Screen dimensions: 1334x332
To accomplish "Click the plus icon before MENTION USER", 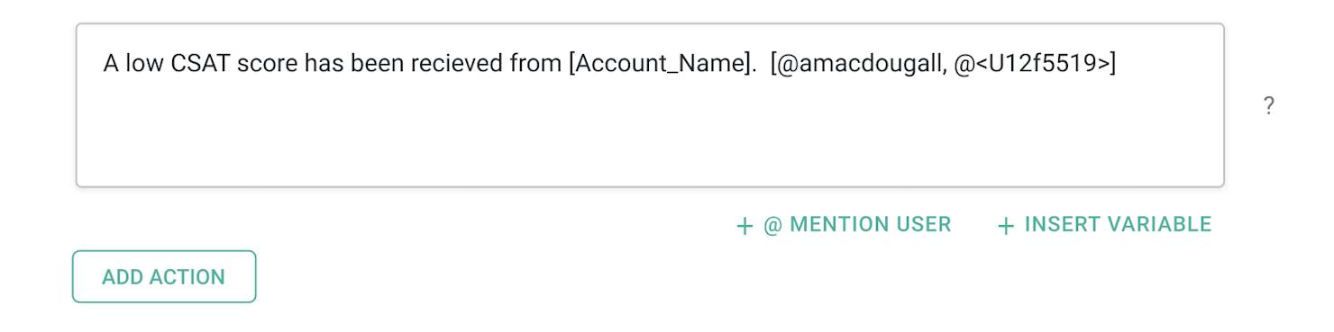I will tap(745, 226).
